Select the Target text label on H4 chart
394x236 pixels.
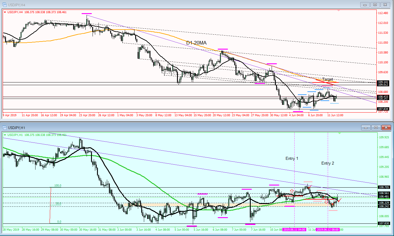click(x=327, y=79)
